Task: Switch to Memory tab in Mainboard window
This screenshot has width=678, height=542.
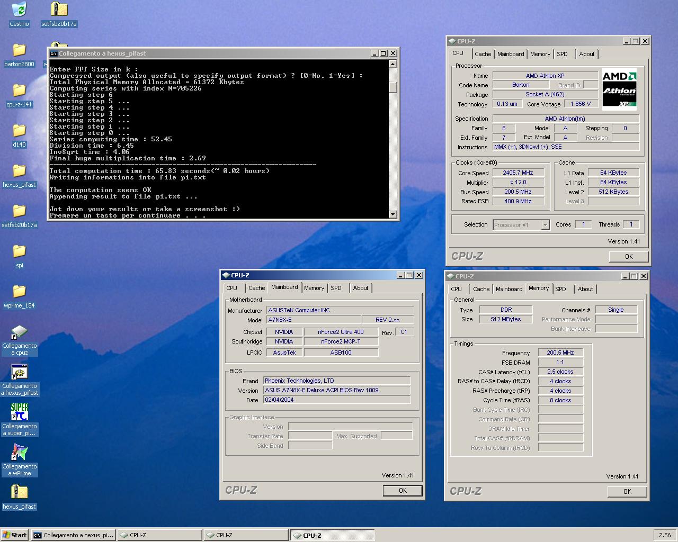Action: 314,288
